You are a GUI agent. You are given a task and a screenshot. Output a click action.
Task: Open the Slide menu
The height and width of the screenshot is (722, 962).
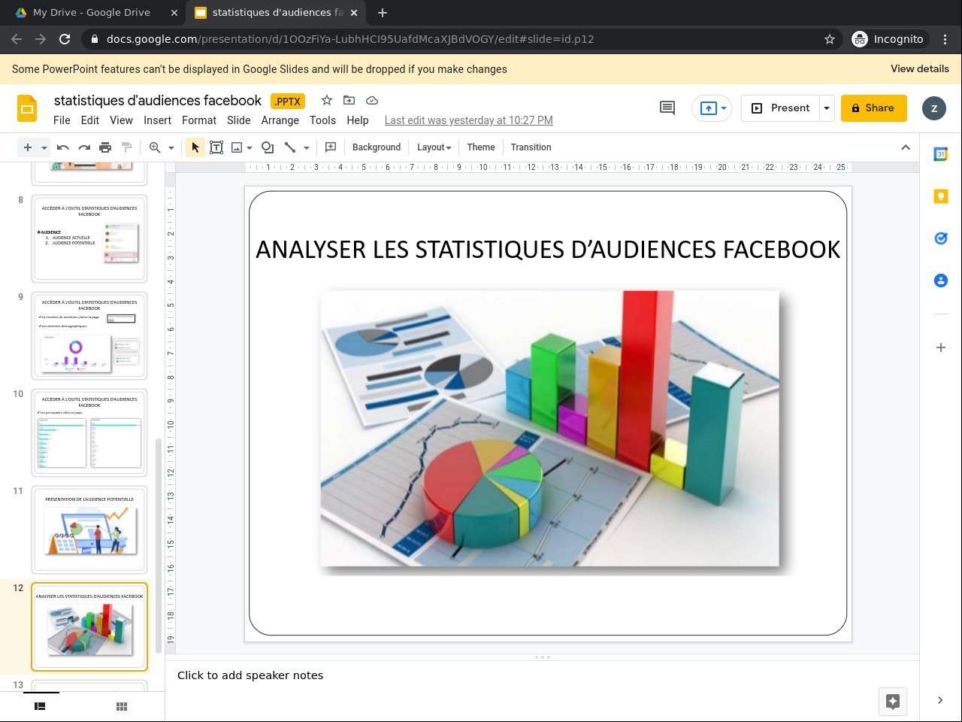coord(239,120)
